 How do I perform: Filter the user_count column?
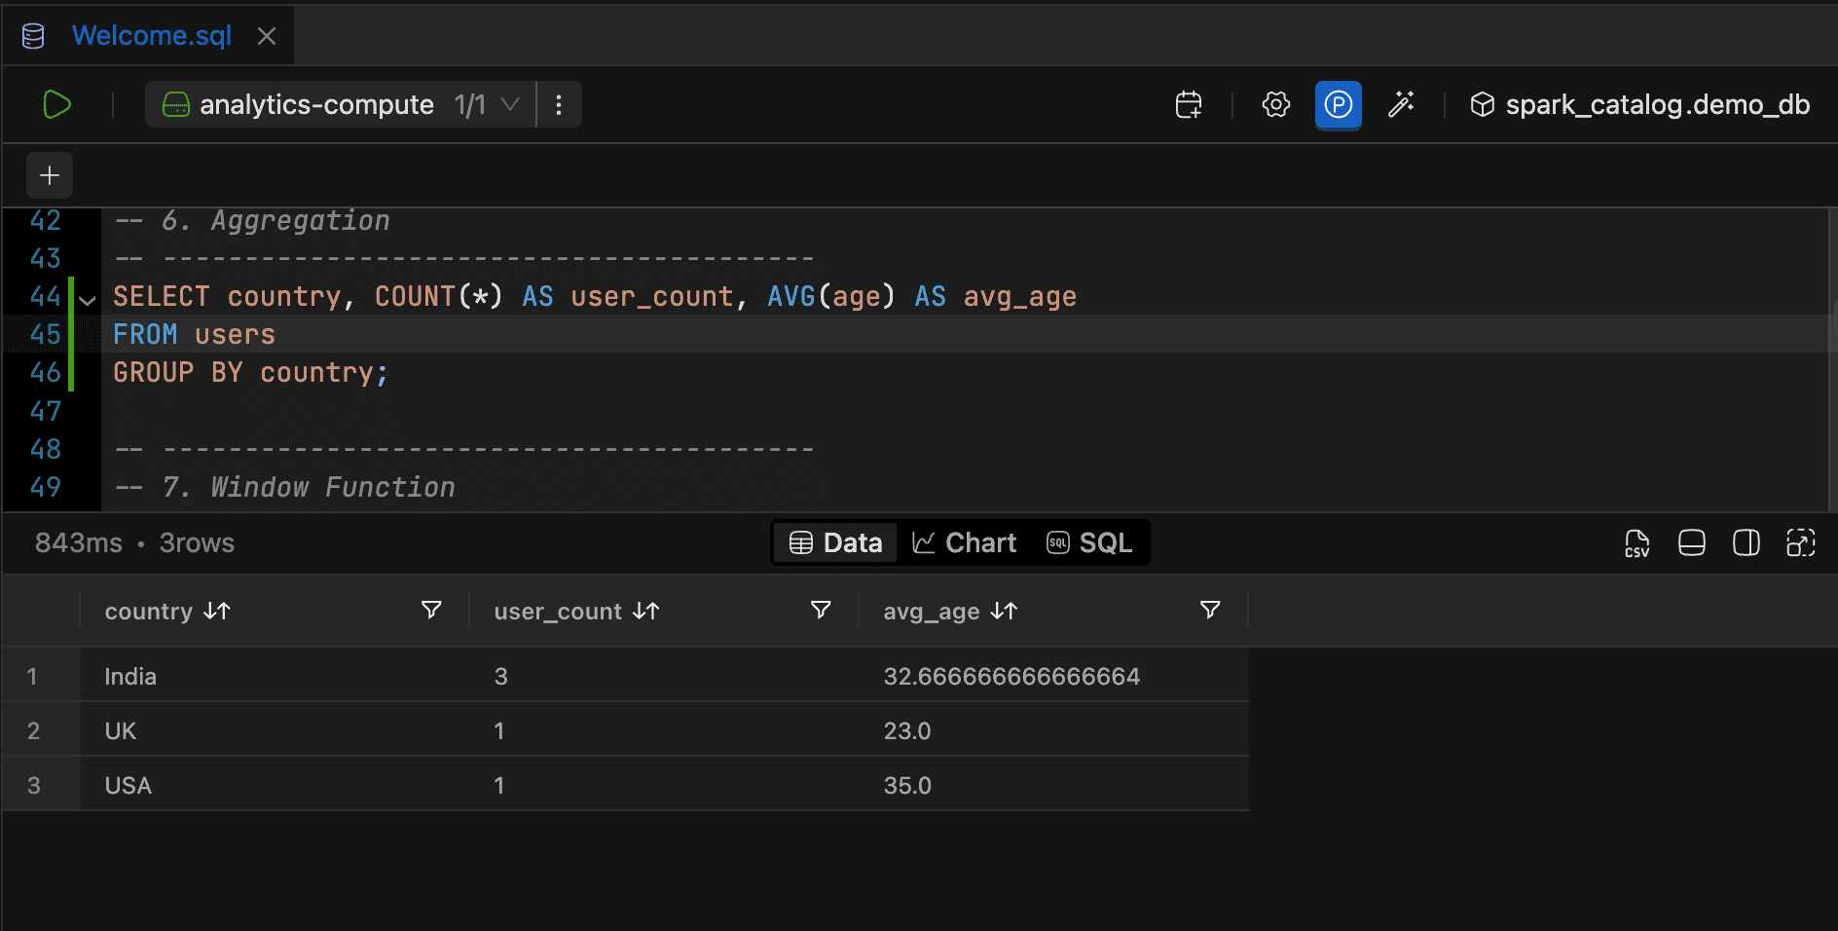point(821,610)
